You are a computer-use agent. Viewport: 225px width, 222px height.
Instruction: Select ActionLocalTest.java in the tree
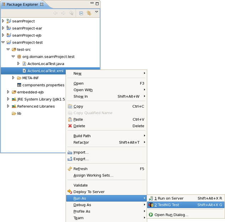pyautogui.click(x=45, y=64)
